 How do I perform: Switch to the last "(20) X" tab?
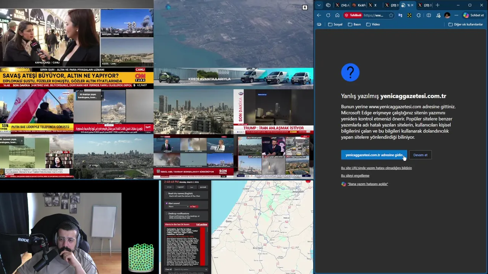[x=424, y=5]
